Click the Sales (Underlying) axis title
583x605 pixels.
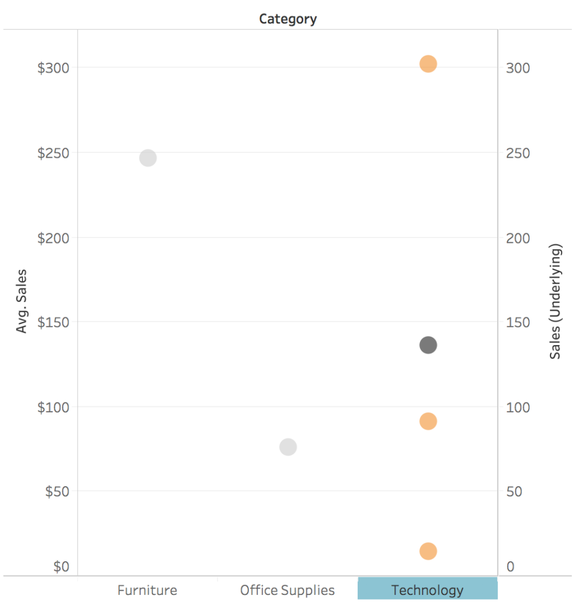coord(555,301)
